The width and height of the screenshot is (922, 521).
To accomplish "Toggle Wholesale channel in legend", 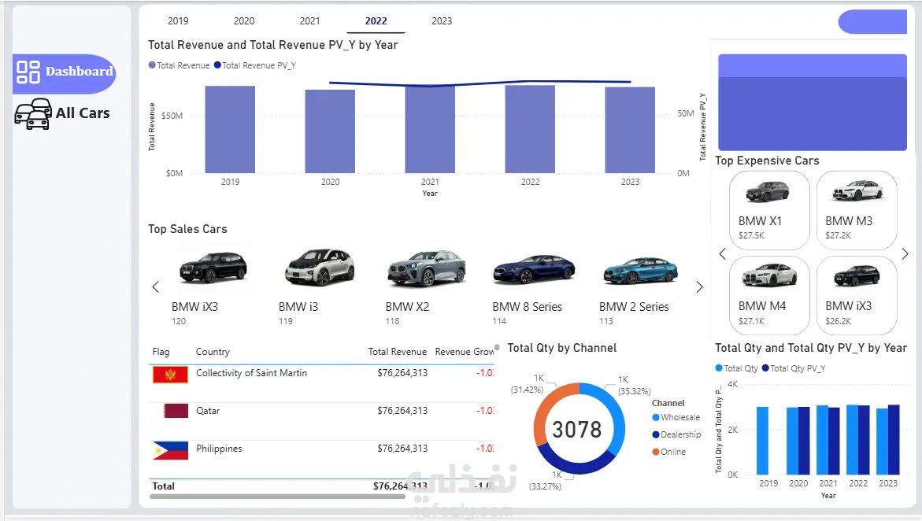I will click(x=676, y=417).
